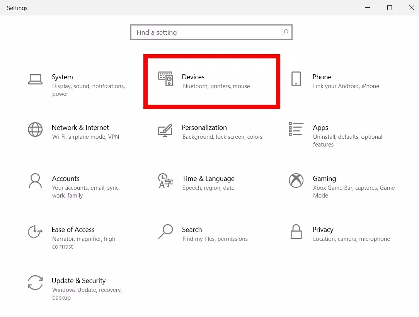The width and height of the screenshot is (419, 317).
Task: Select the Network & Internet globe icon
Action: pos(35,130)
